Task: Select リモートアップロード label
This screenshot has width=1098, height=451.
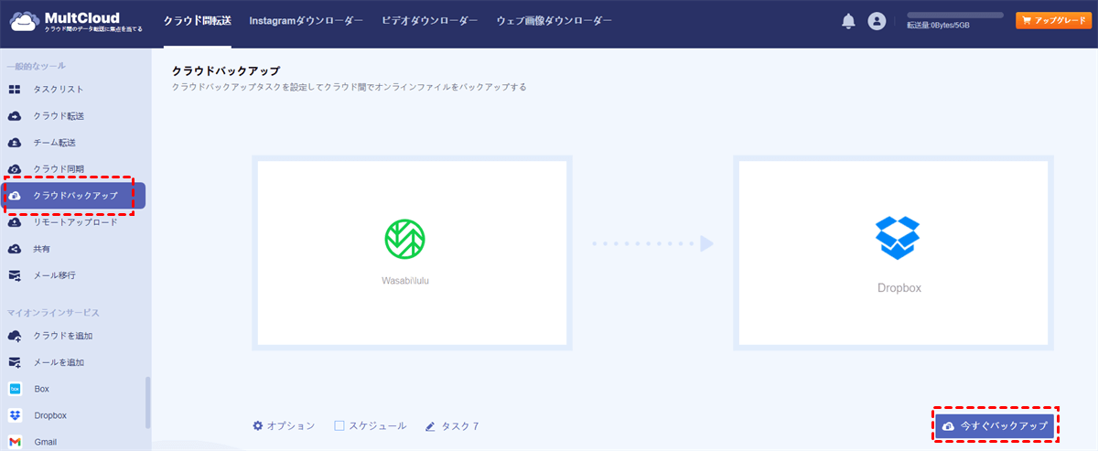Action: [x=76, y=222]
